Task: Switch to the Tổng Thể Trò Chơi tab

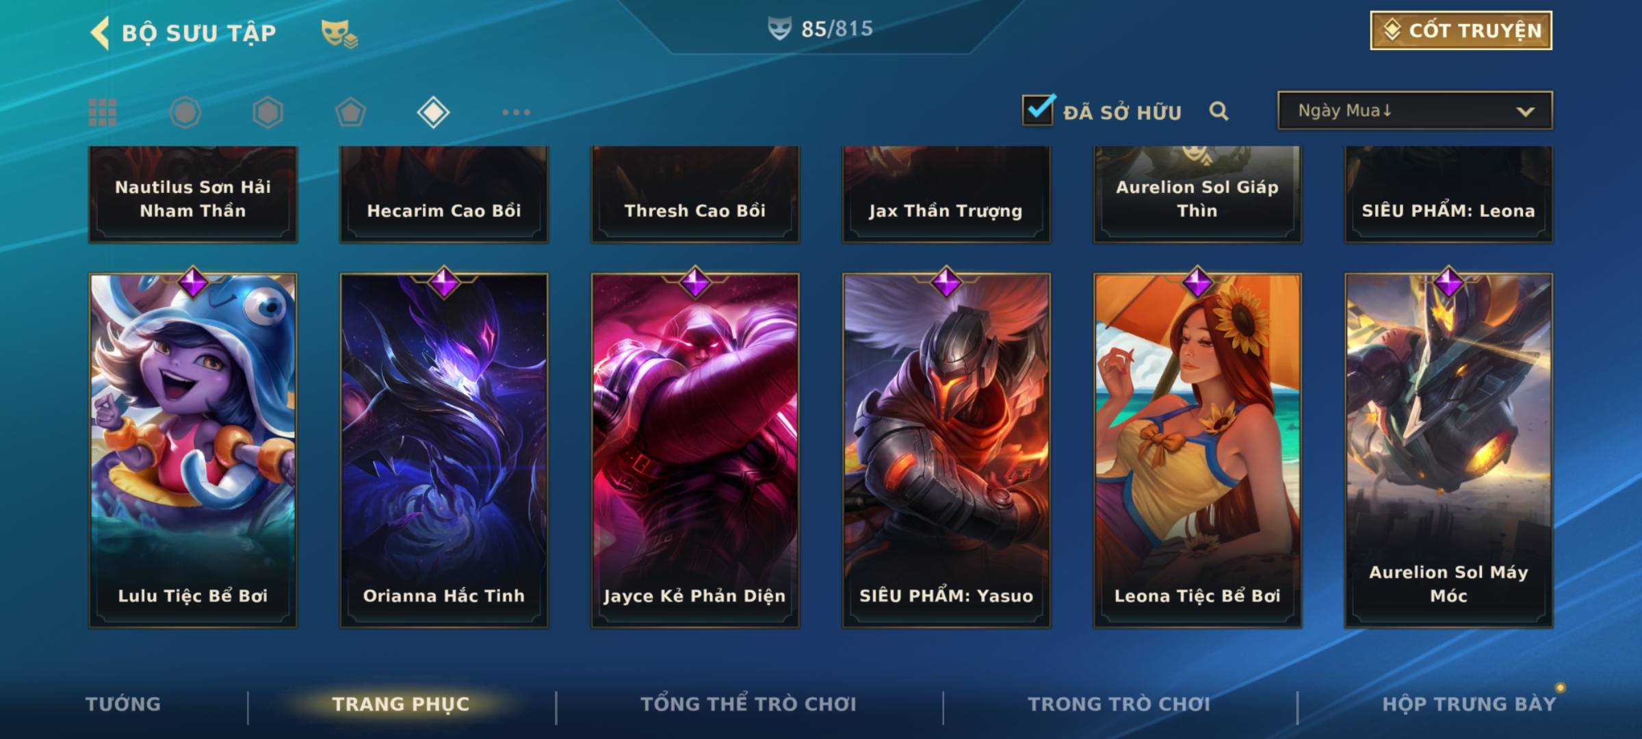Action: pos(748,704)
